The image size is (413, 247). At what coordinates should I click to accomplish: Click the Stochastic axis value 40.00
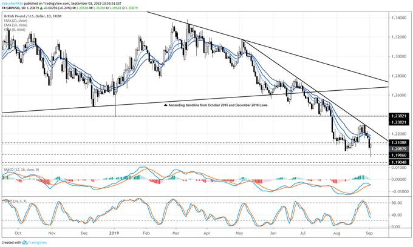(397, 215)
